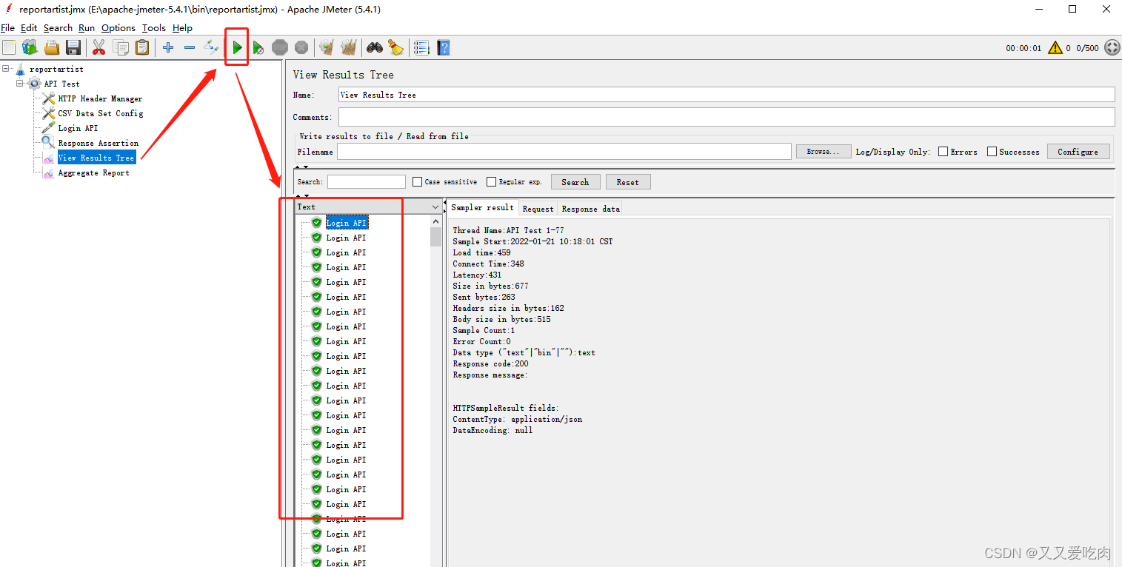
Task: Expand all nodes with plus icon
Action: pyautogui.click(x=168, y=47)
